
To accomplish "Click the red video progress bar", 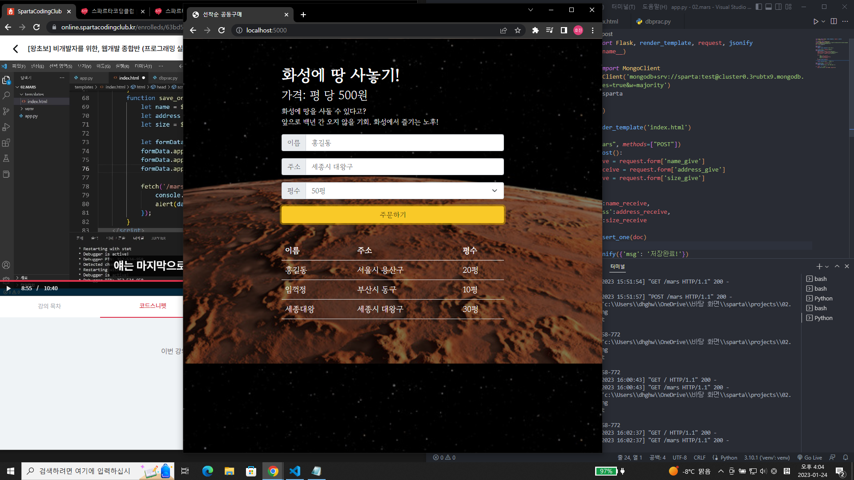I will click(91, 281).
